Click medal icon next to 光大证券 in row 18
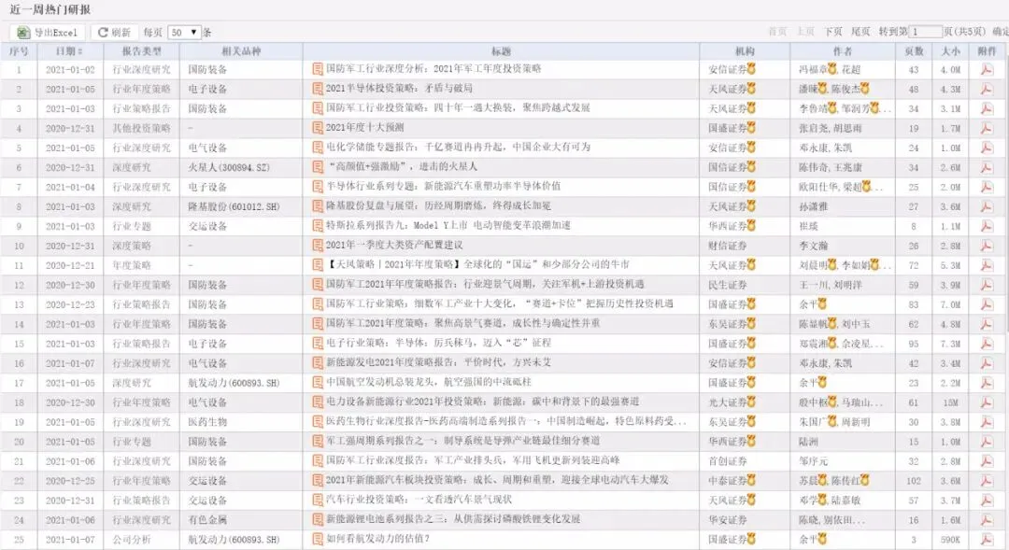Viewport: 1009px width, 550px height. pyautogui.click(x=751, y=402)
